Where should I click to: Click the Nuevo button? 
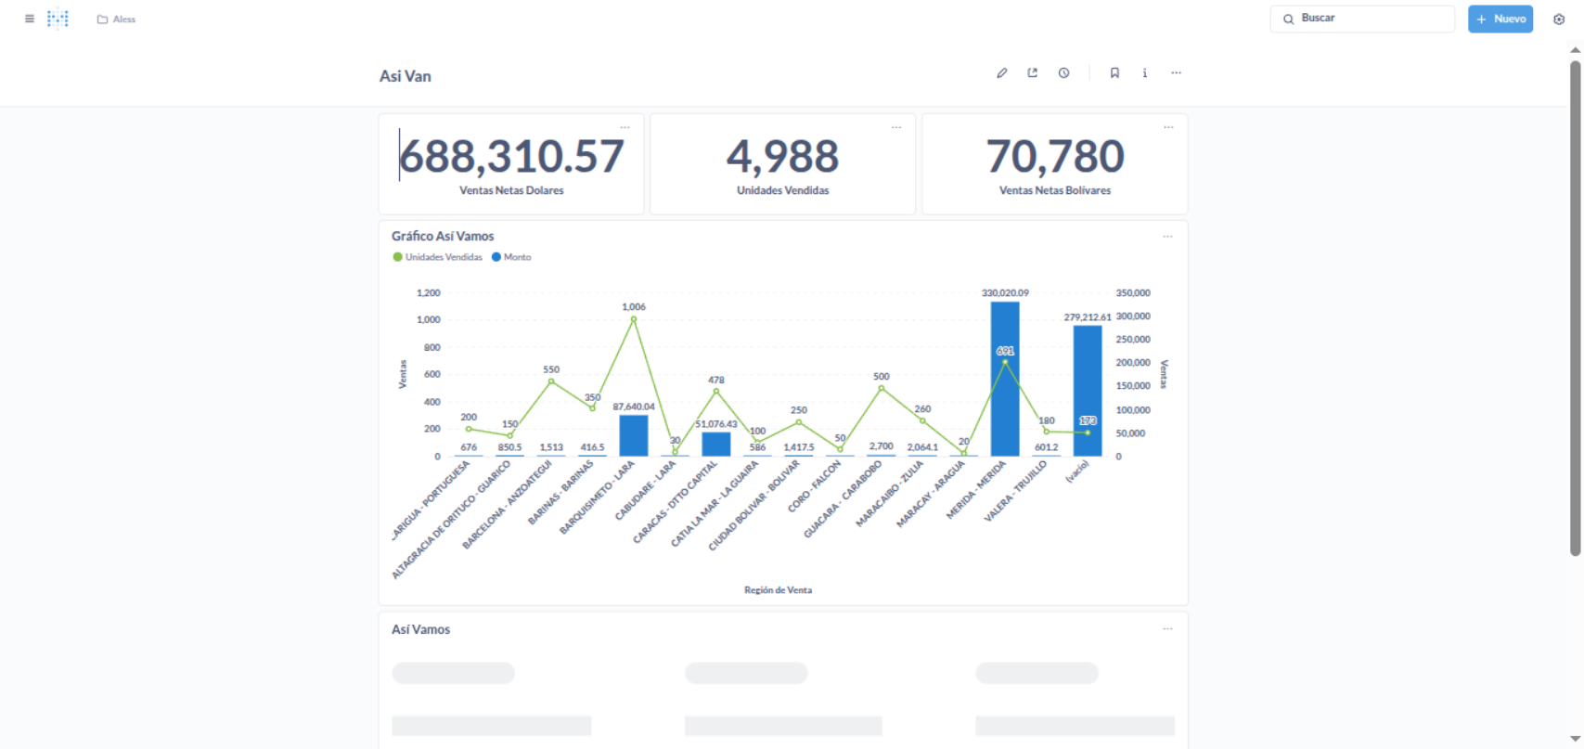coord(1500,19)
